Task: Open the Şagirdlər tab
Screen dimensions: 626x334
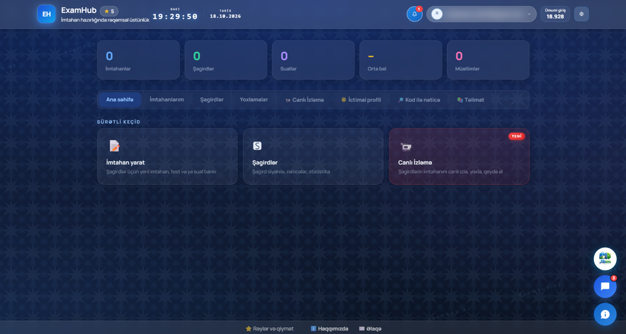Action: [x=212, y=99]
